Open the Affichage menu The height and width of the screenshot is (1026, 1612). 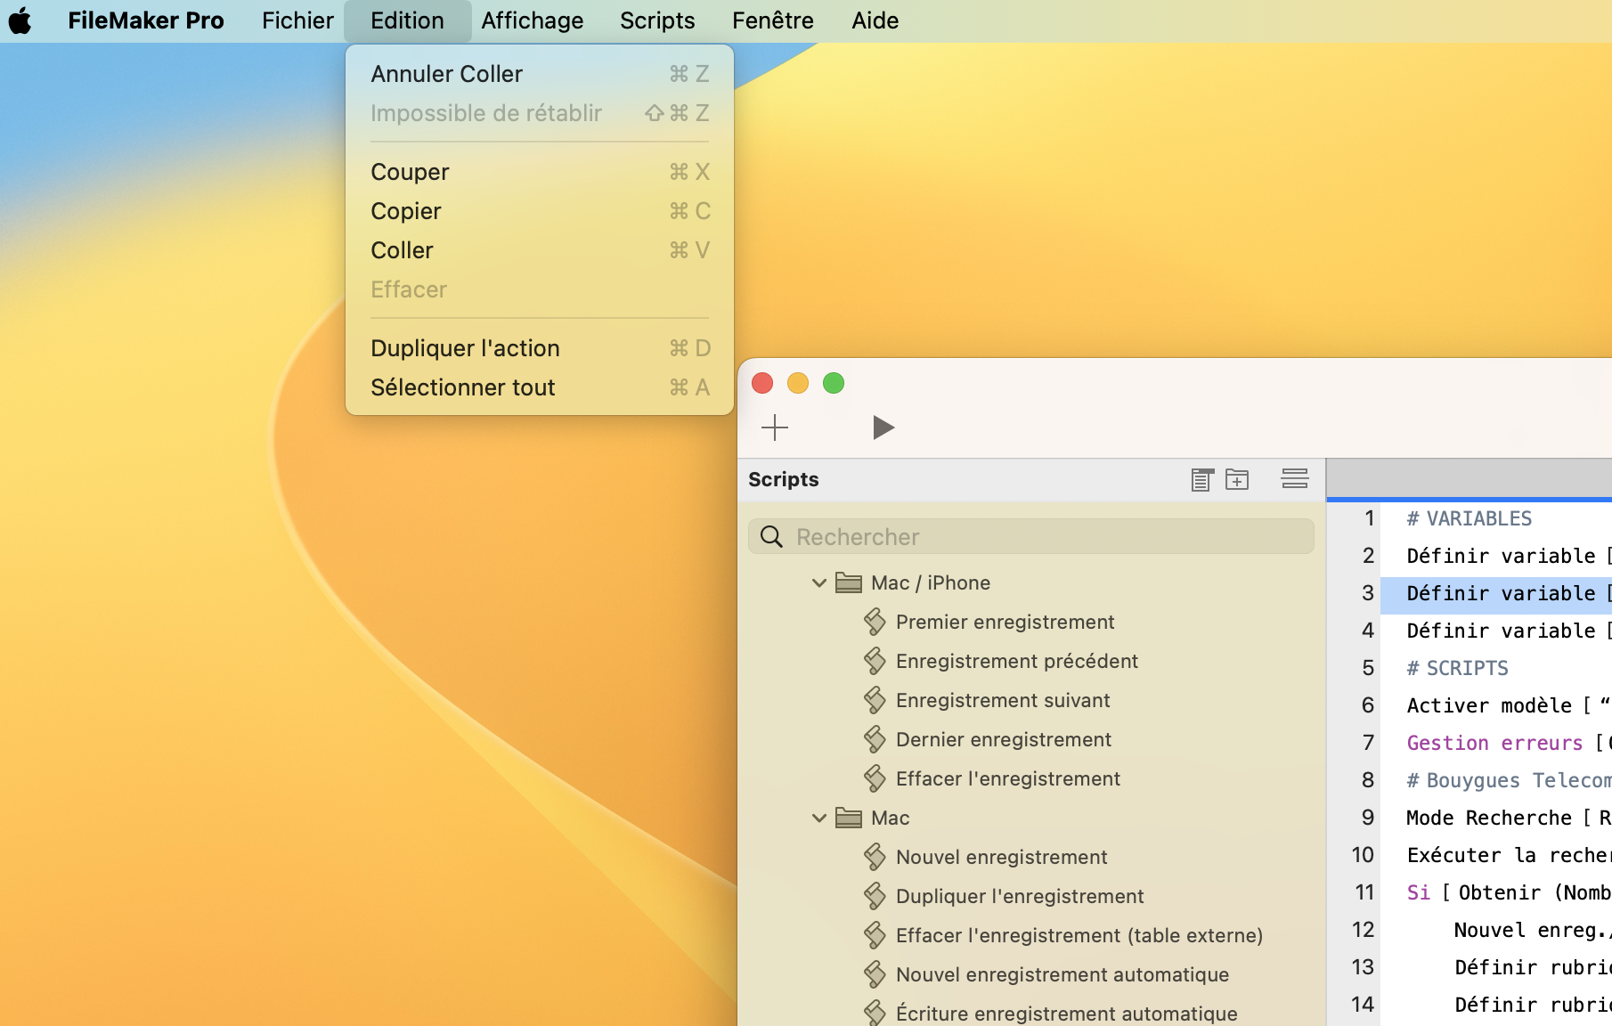[x=533, y=20]
